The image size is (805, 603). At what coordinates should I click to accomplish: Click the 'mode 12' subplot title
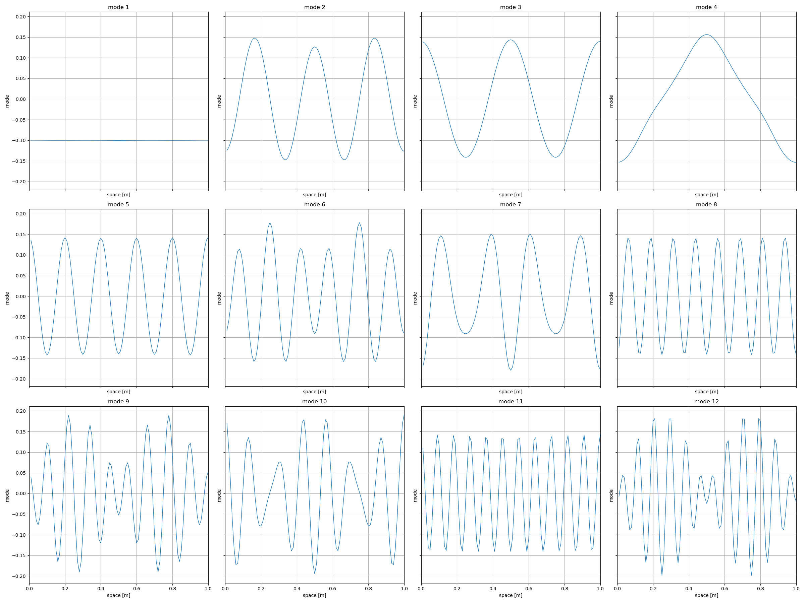[x=706, y=402]
